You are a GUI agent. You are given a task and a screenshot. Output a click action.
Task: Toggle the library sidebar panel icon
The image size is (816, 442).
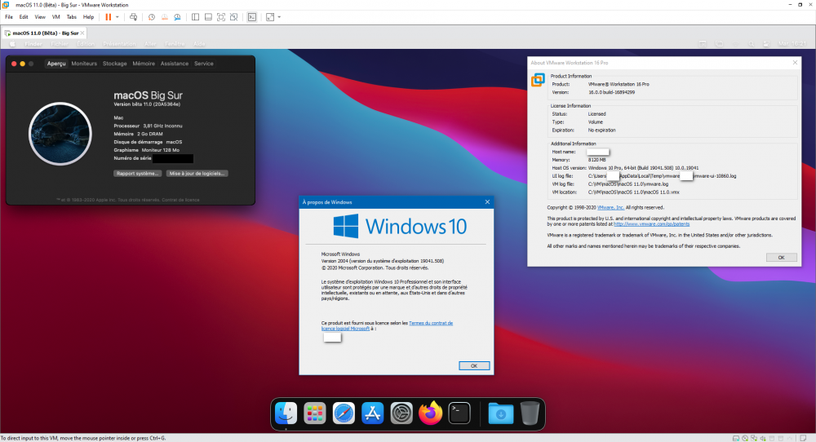point(195,17)
